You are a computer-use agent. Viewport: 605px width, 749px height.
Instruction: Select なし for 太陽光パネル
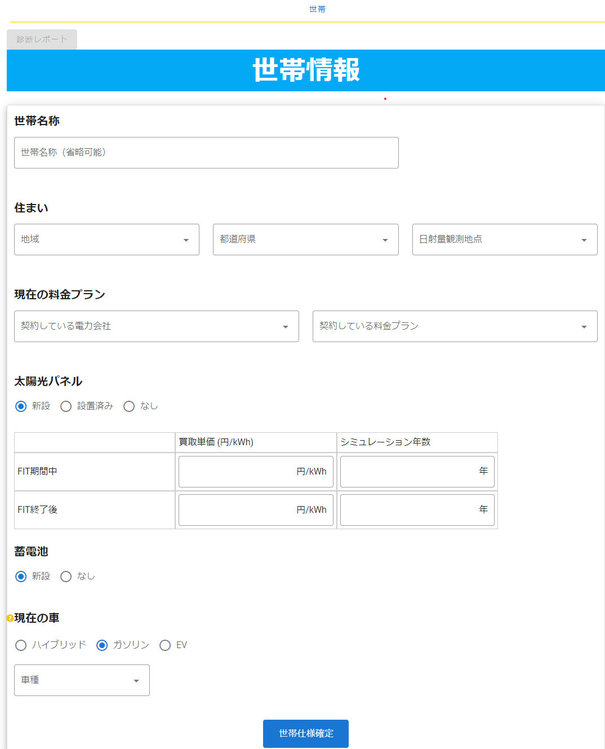point(129,406)
